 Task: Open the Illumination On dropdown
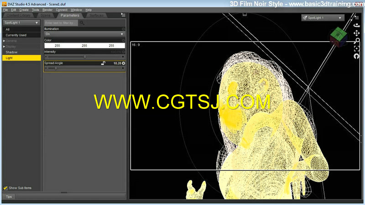[84, 34]
